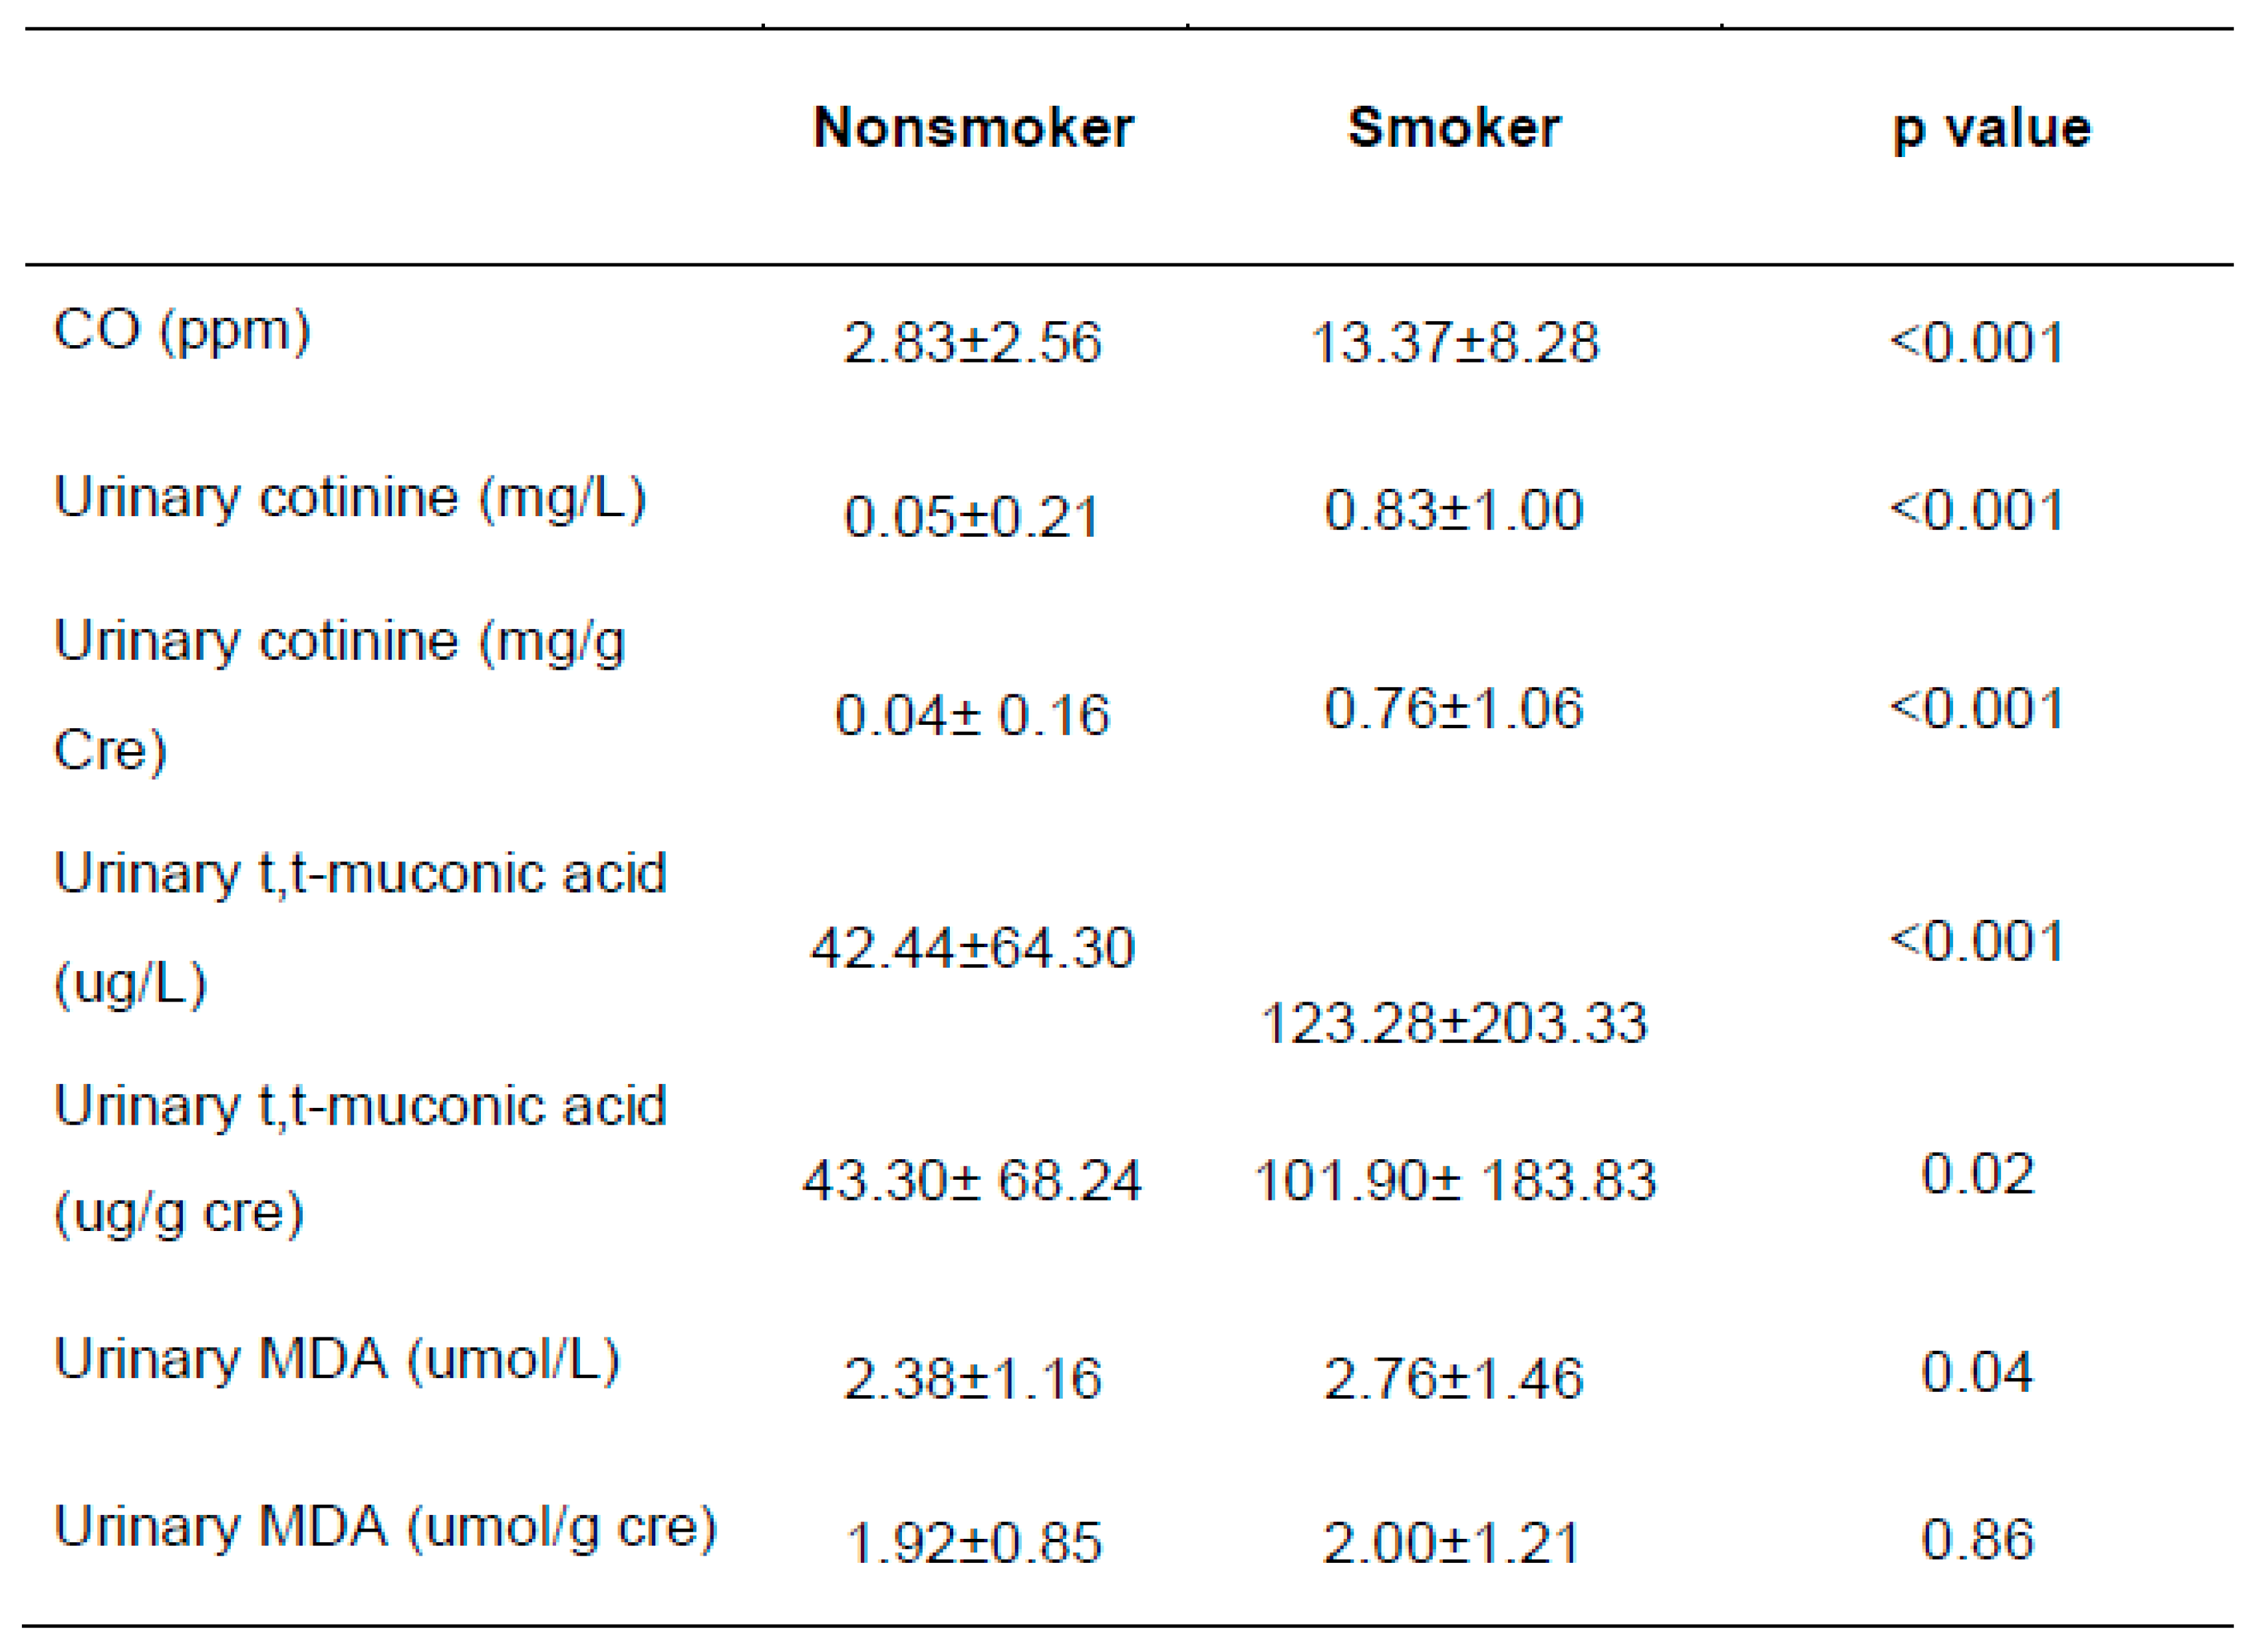This screenshot has width=2267, height=1652.
Task: Click the smoker cotinine value 0.83±1.00
Action: [1453, 510]
